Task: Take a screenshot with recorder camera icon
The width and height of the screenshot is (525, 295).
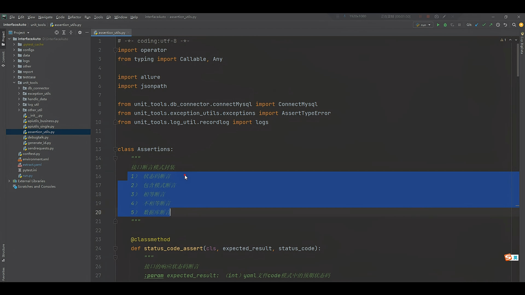Action: [x=437, y=17]
